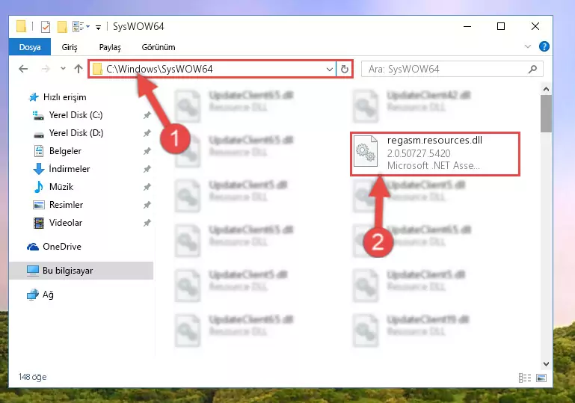Click the 148 öğe item count
This screenshot has height=403, width=575.
pyautogui.click(x=33, y=377)
